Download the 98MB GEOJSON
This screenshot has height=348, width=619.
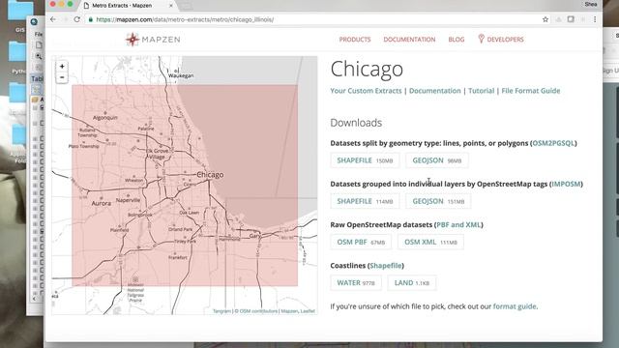pyautogui.click(x=437, y=160)
